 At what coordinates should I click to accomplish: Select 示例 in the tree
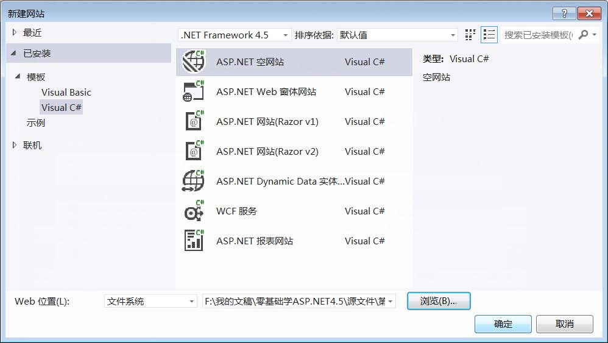36,123
